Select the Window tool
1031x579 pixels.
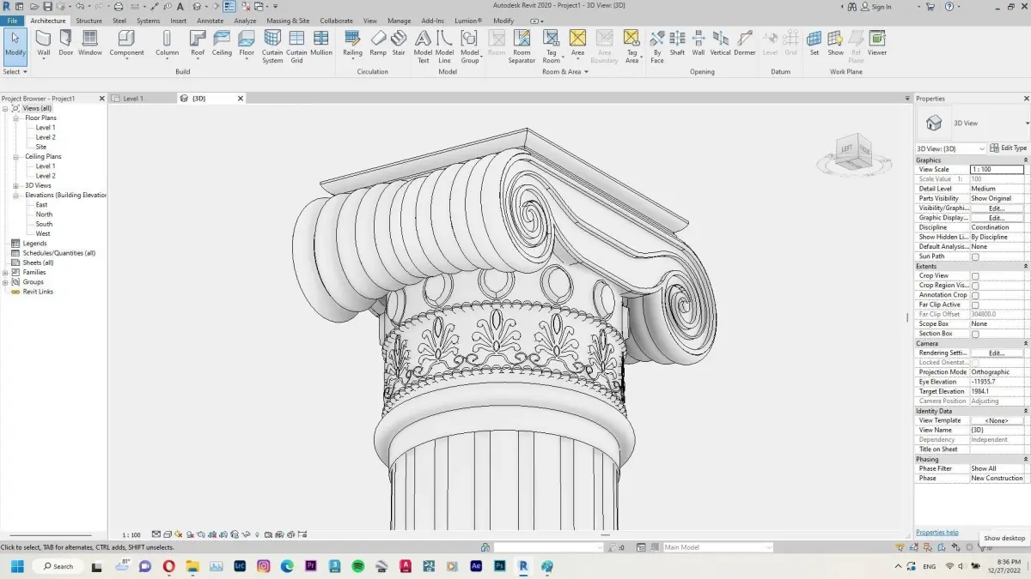90,44
